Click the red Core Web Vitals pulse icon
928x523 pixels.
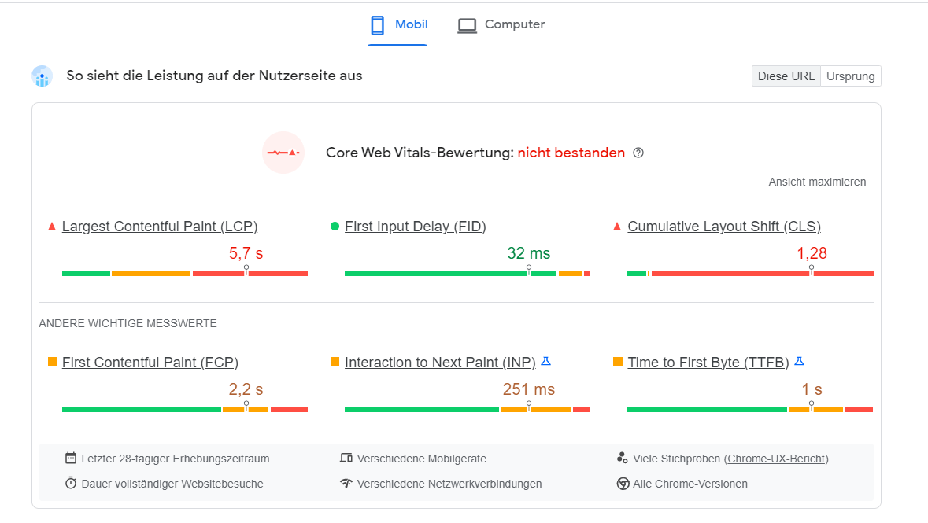283,153
